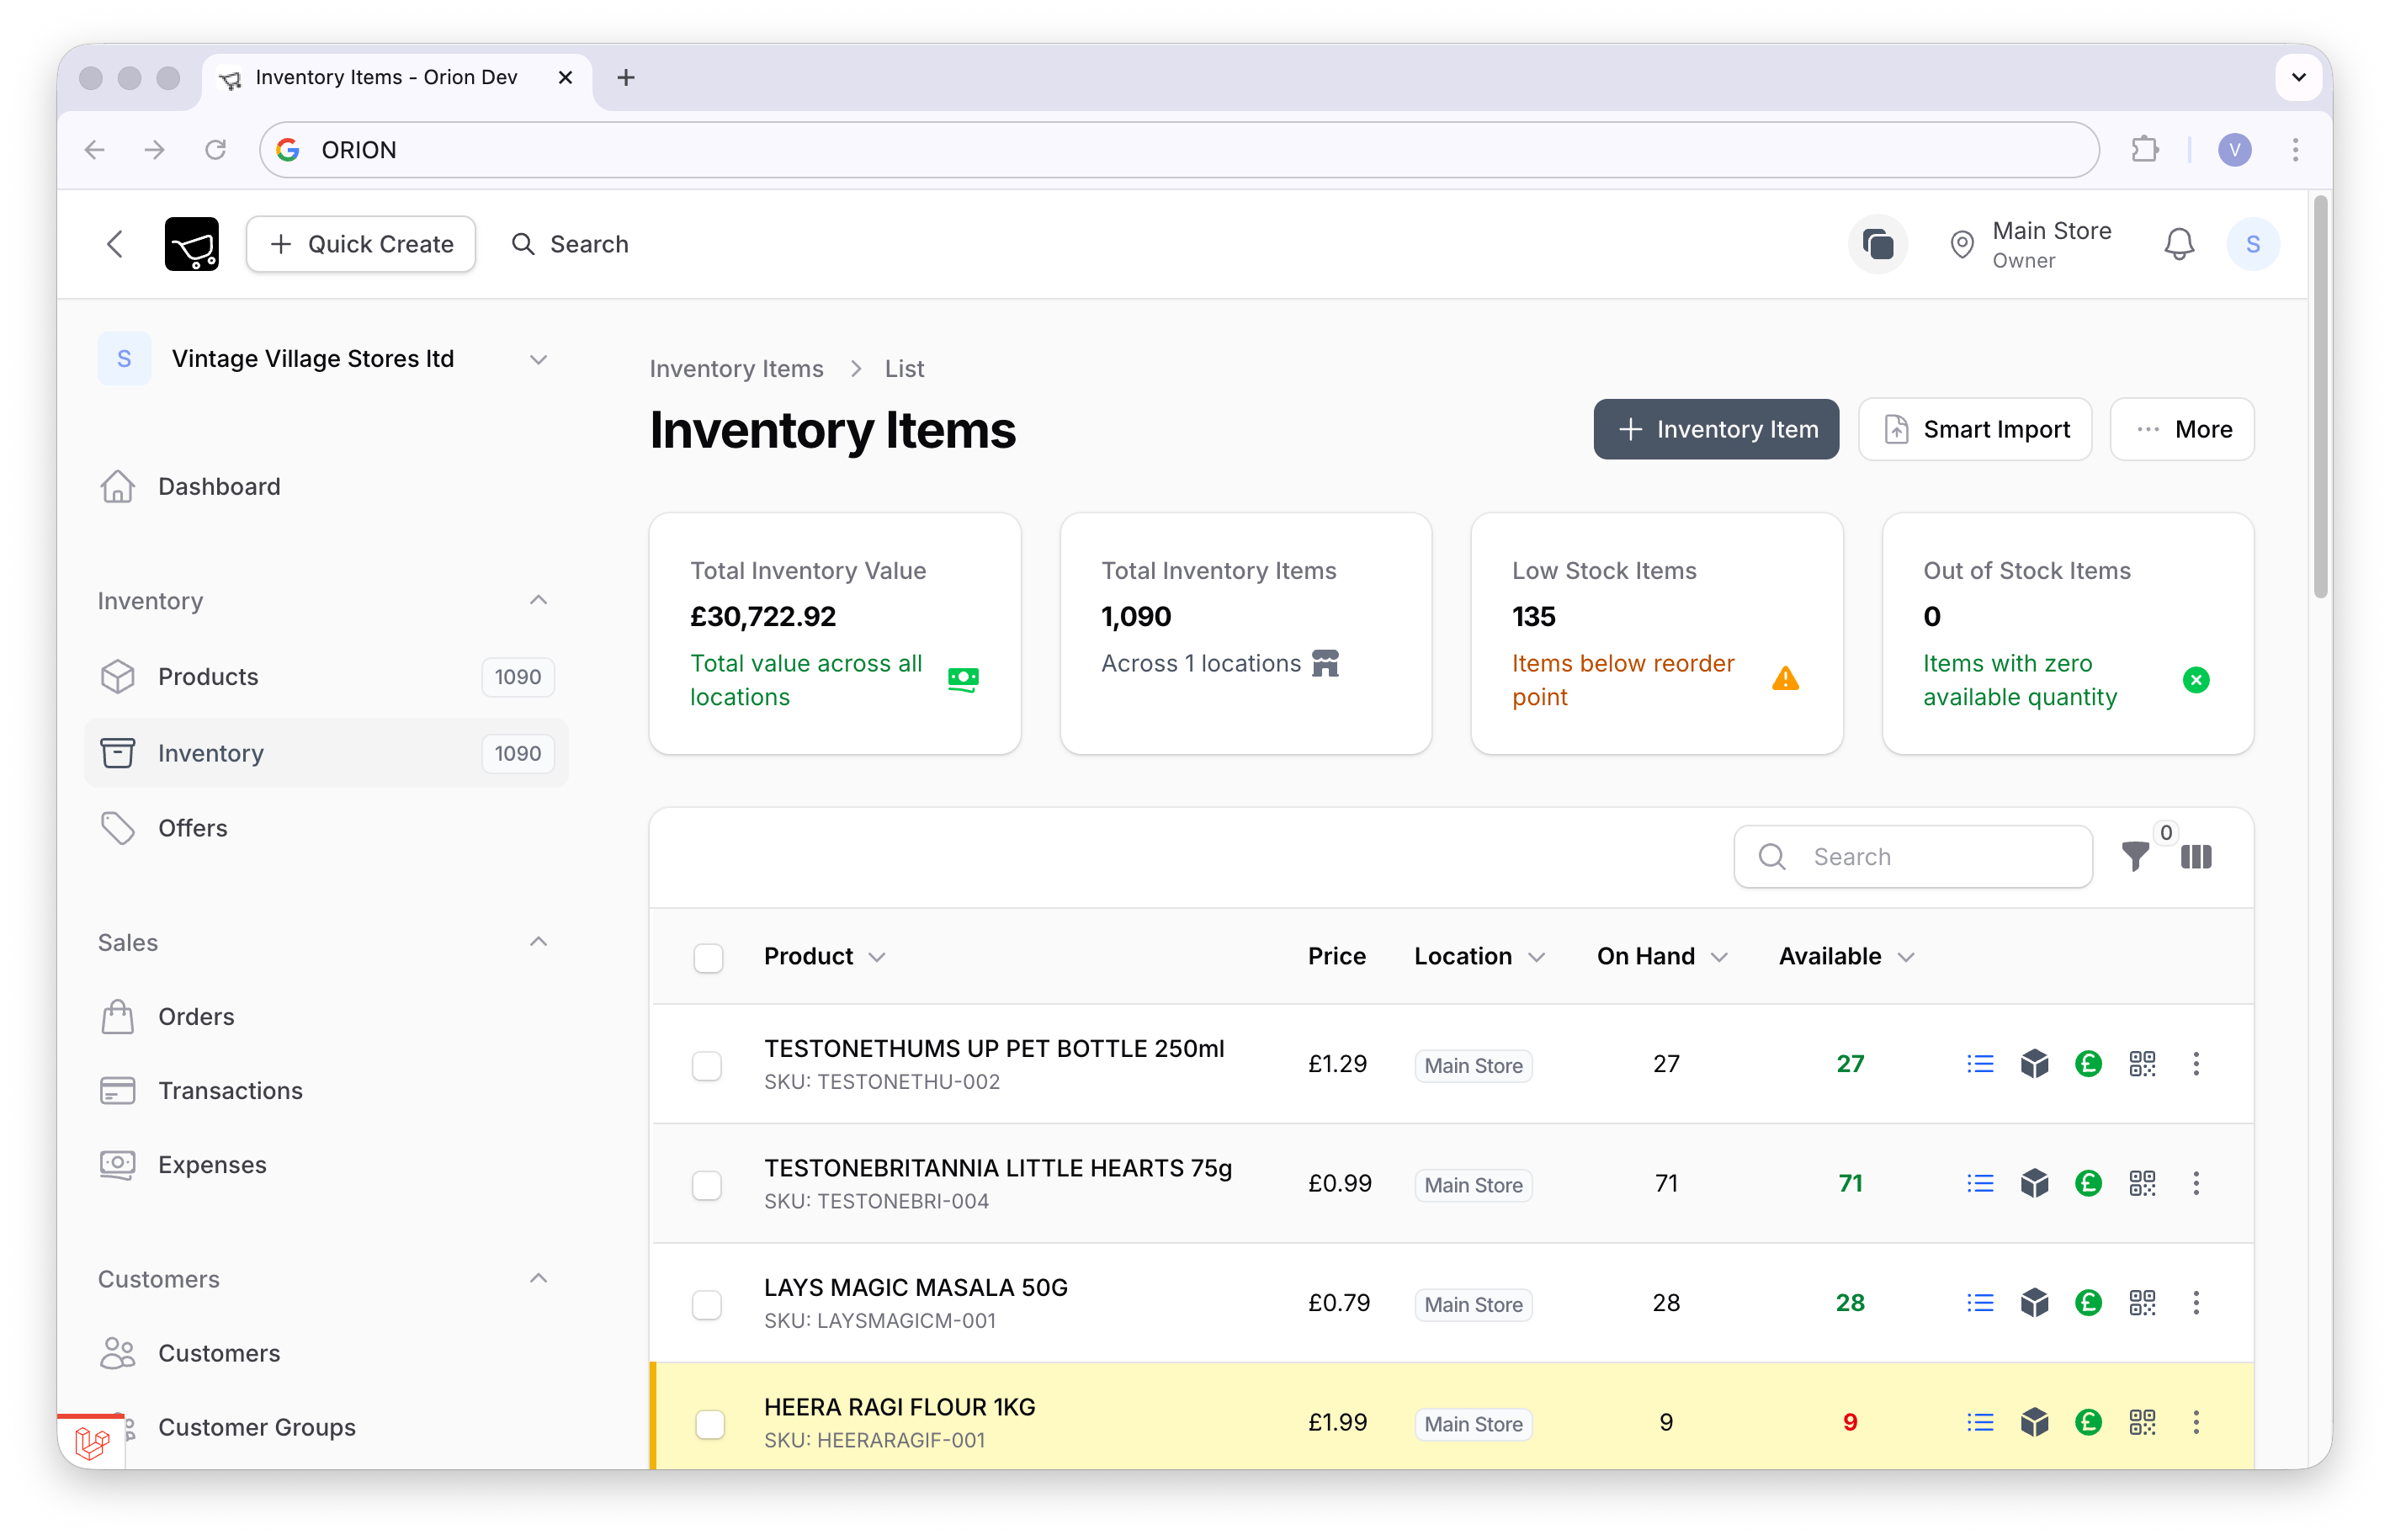Go to Inventory Items breadcrumb link
This screenshot has height=1540, width=2390.
click(x=736, y=368)
